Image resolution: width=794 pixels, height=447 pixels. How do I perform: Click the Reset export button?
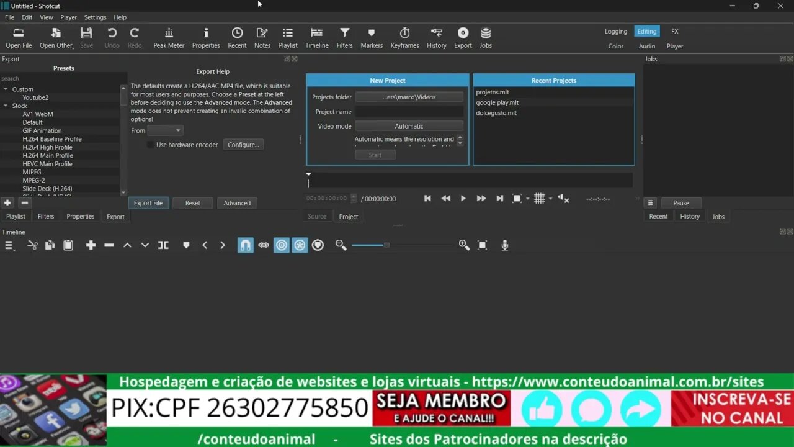click(x=193, y=203)
